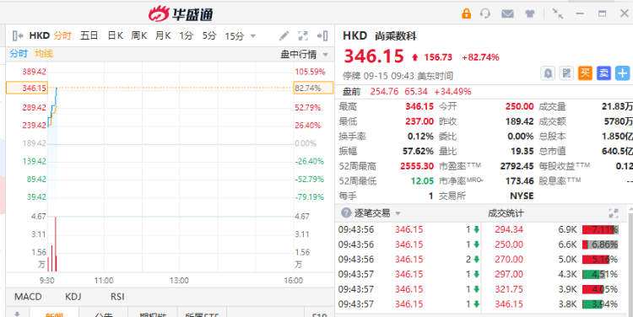
Task: Click the stock name 尚乘数科
Action: click(x=395, y=36)
